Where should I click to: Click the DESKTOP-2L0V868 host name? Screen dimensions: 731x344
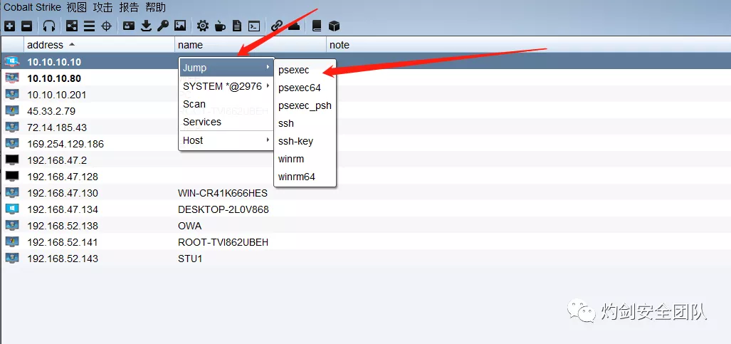[223, 209]
